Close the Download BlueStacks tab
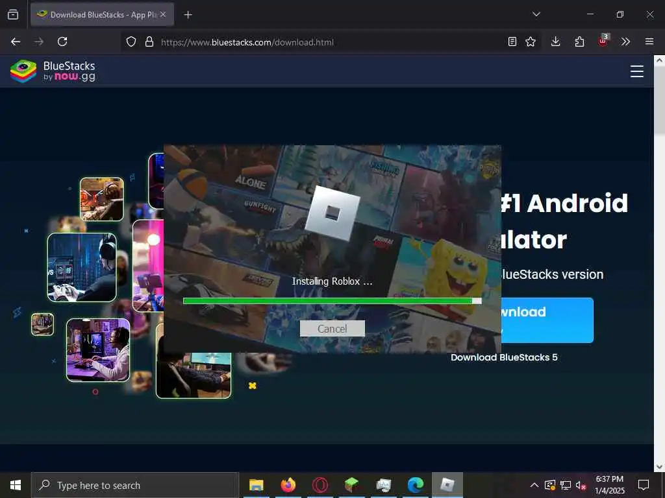 pyautogui.click(x=163, y=14)
